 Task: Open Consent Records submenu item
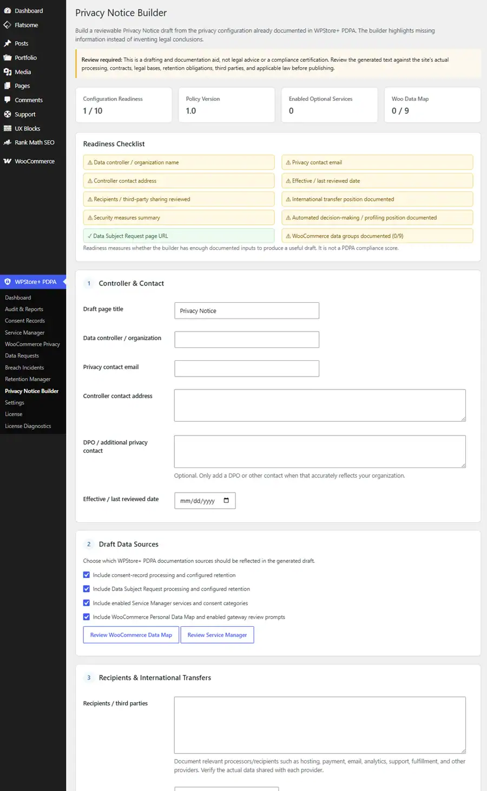[25, 321]
